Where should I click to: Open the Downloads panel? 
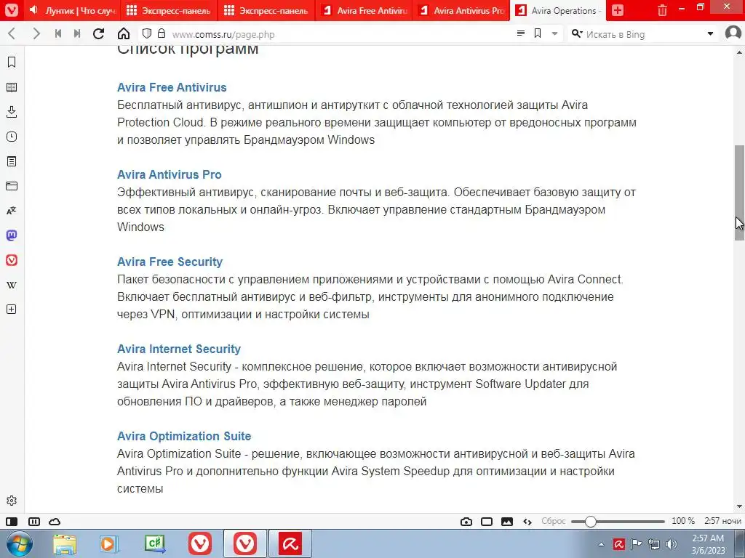[12, 112]
